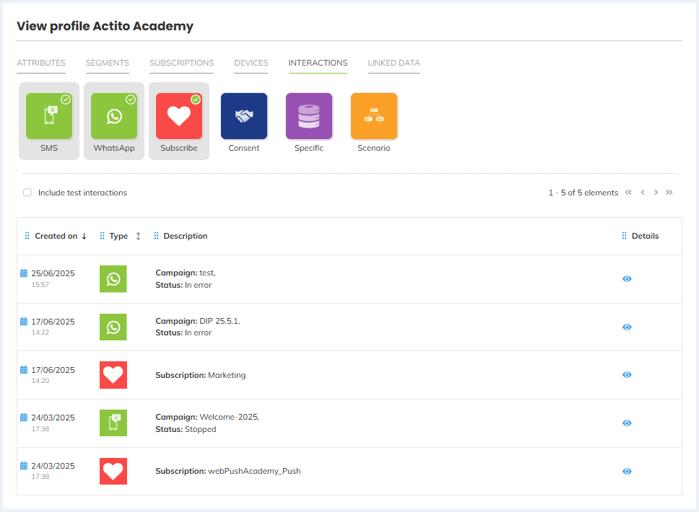This screenshot has width=699, height=512.
Task: Click heart icon of webPushAcademy_Push row
Action: 113,471
